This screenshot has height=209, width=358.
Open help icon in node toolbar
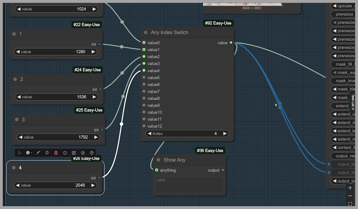92,153
